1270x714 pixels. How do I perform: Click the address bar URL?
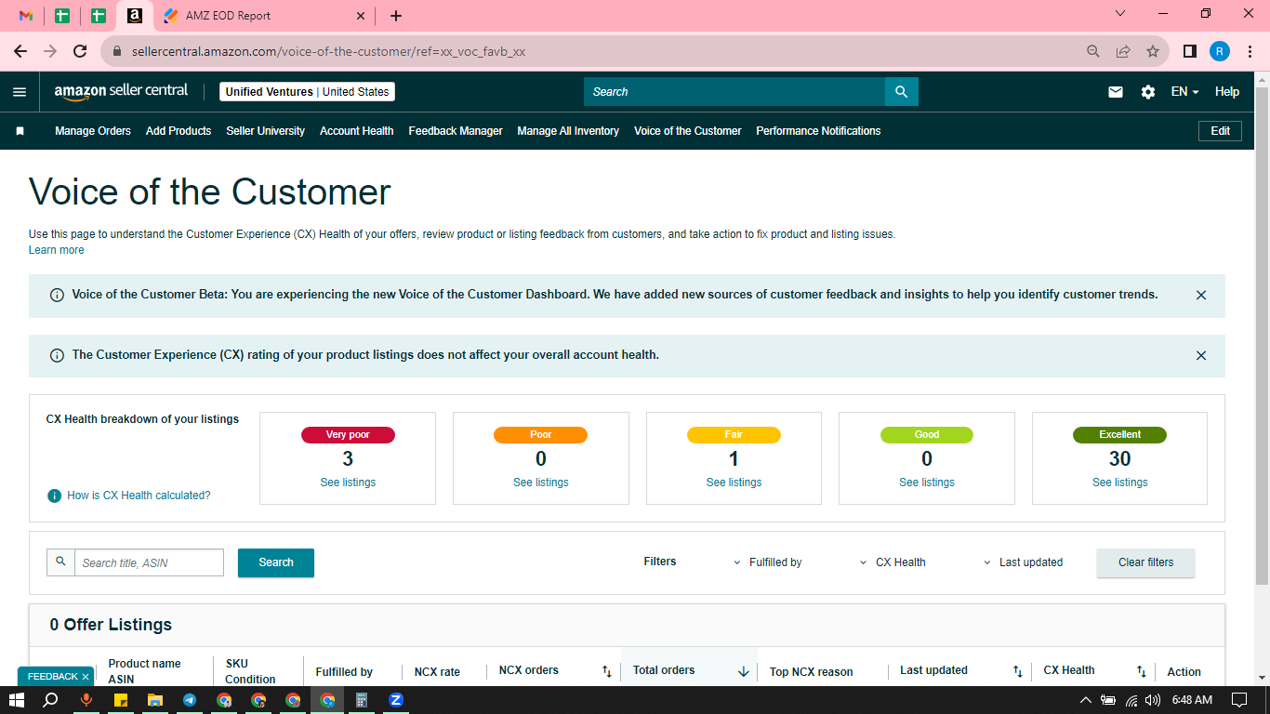coord(328,52)
